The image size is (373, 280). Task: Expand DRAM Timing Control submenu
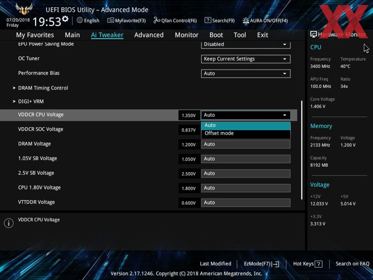point(43,88)
